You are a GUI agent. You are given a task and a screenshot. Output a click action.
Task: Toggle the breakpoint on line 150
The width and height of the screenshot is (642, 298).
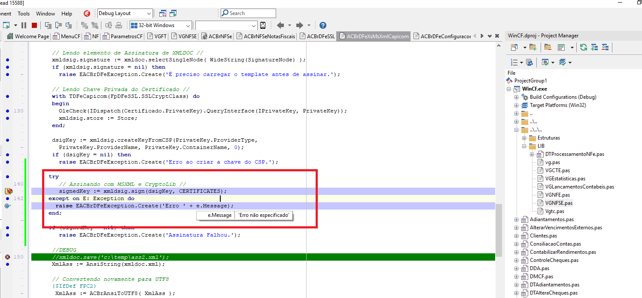(x=7, y=257)
